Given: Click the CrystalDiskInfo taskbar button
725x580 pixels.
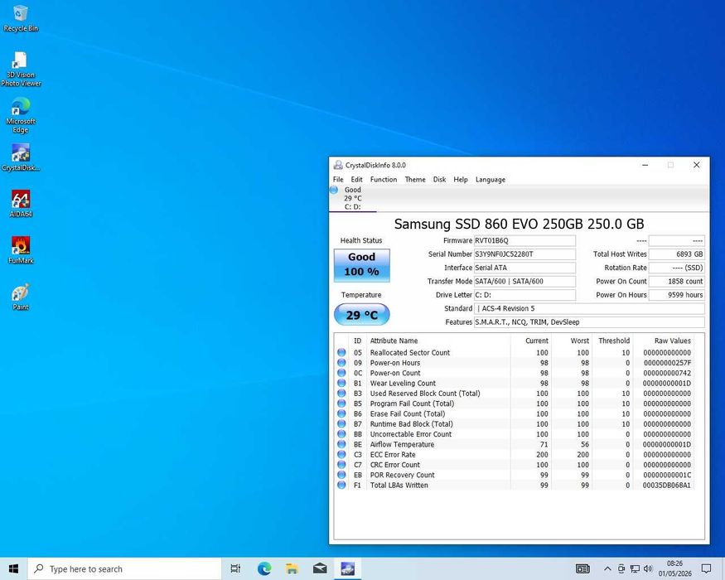Looking at the screenshot, I should tap(347, 568).
